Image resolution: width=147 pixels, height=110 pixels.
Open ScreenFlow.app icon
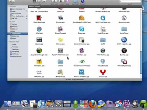tap(60, 29)
